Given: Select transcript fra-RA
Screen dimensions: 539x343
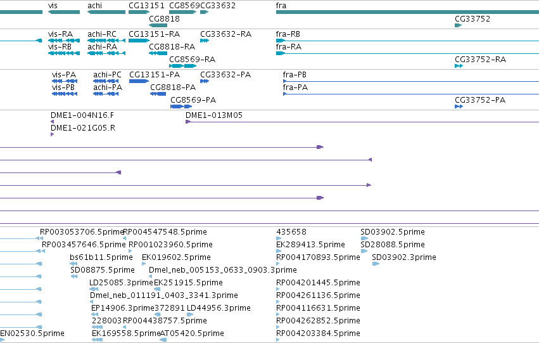Looking at the screenshot, I should 288,47.
